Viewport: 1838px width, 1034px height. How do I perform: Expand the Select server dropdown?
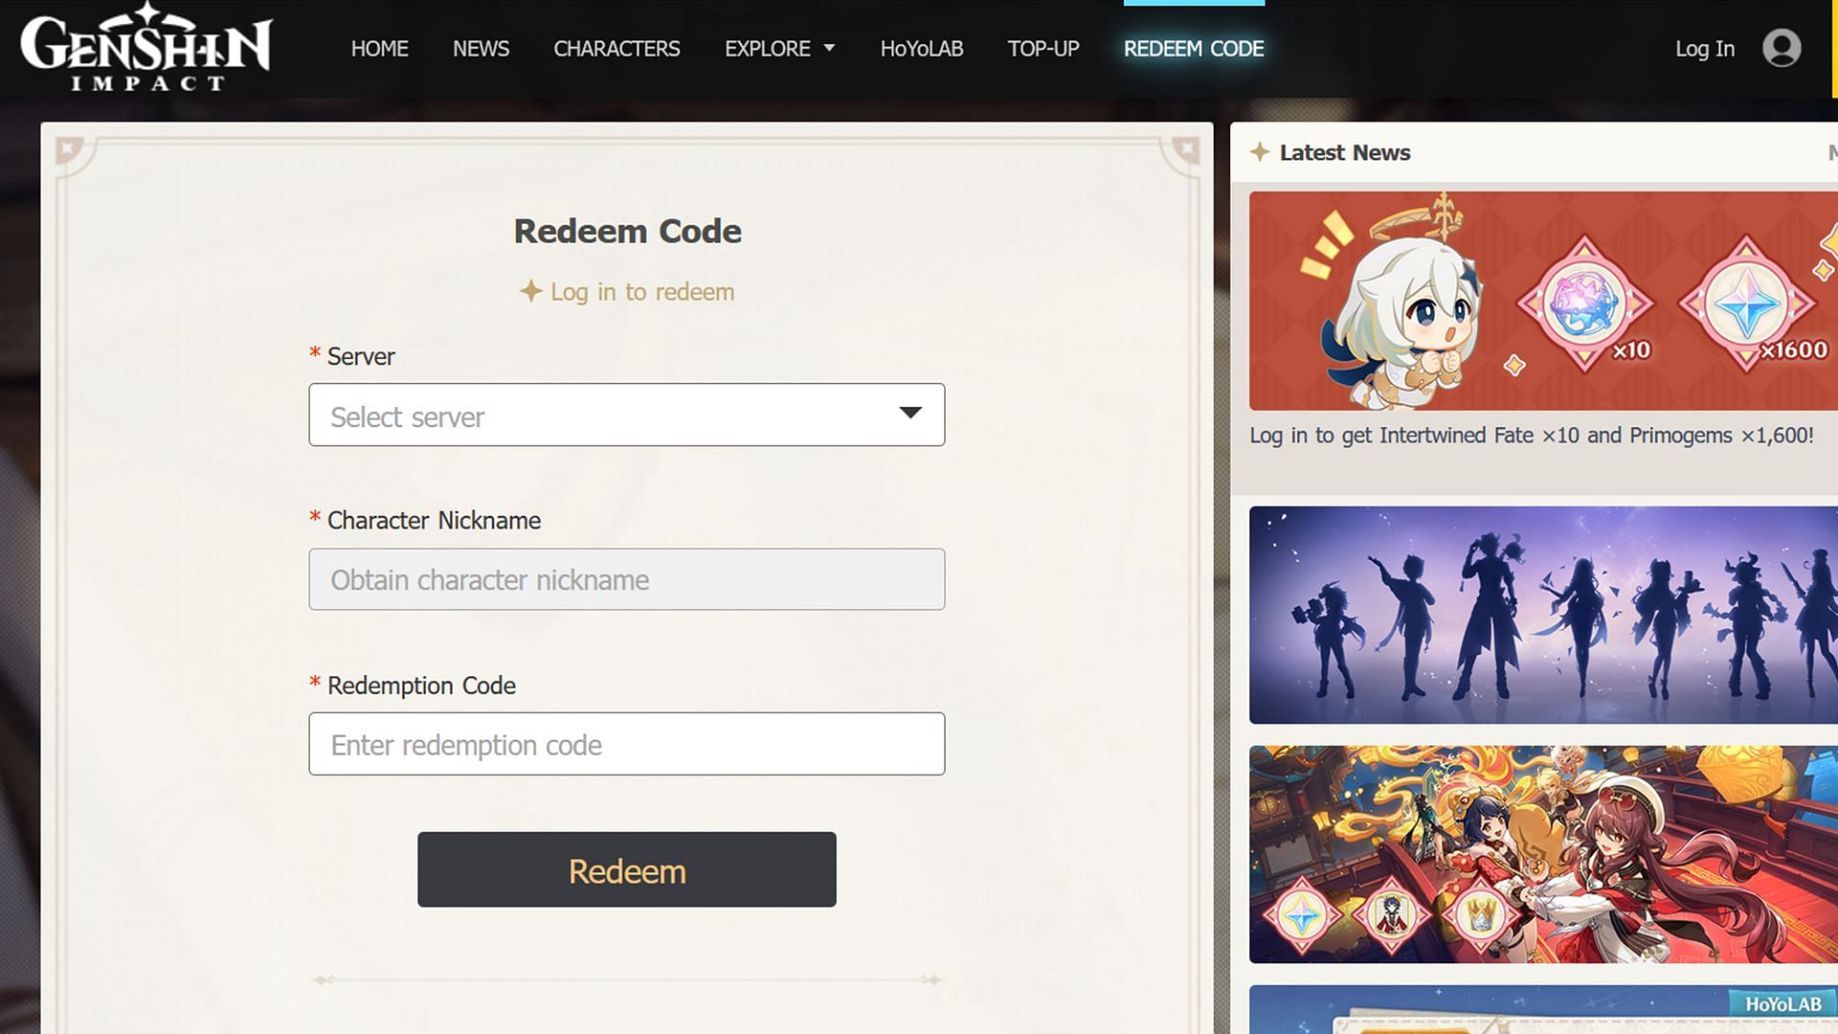(626, 415)
